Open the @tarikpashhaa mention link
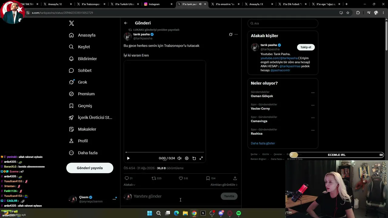Viewport: 388px width, 218px height. click(290, 66)
